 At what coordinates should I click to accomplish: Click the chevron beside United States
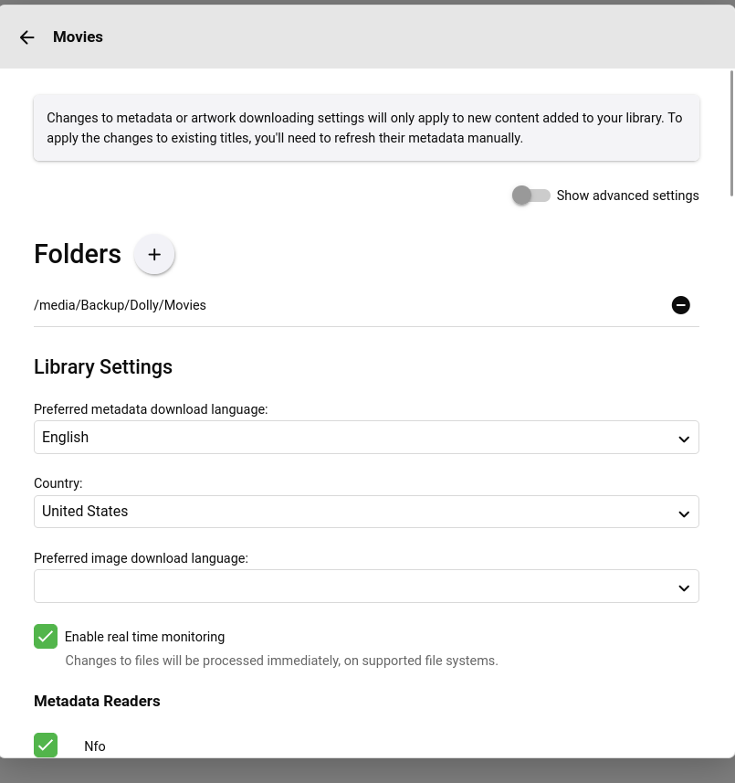tap(684, 513)
